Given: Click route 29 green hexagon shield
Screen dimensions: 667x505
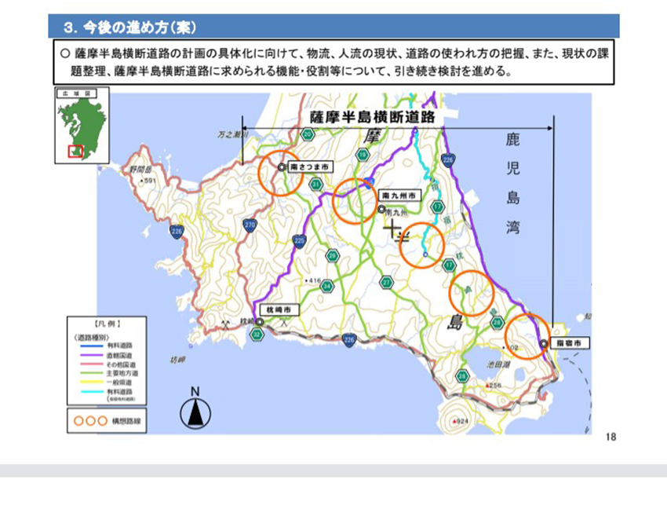Looking at the screenshot, I should tap(333, 256).
